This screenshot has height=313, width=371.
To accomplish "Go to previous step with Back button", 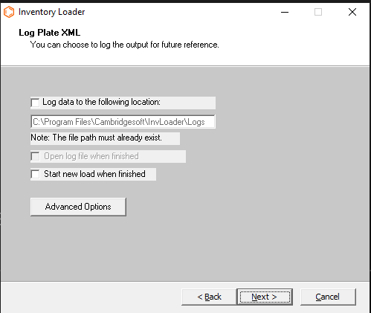I will (x=209, y=297).
